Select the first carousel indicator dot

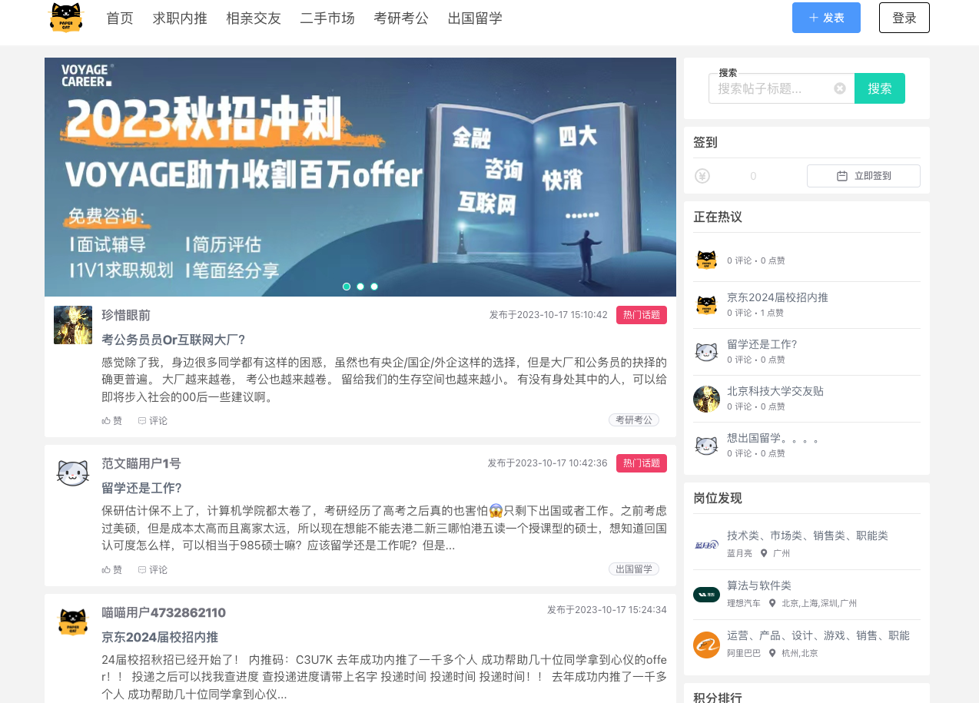click(347, 287)
